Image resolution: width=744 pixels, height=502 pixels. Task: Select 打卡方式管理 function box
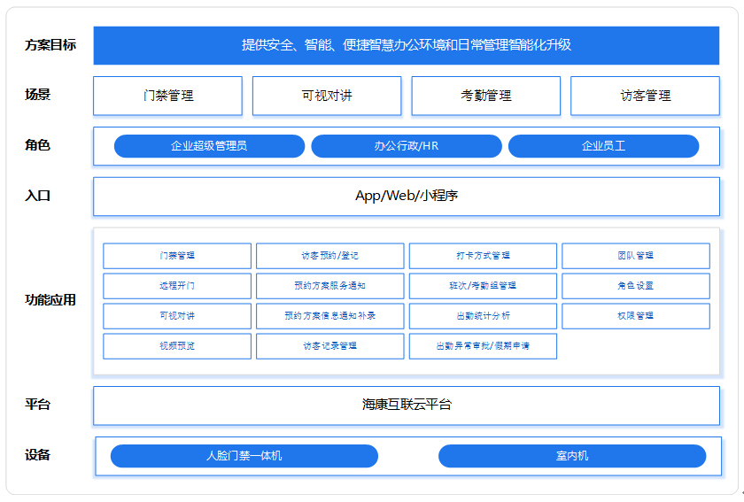[483, 256]
